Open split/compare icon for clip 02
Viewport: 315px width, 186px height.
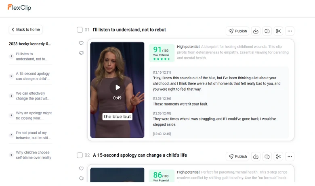coord(267,156)
